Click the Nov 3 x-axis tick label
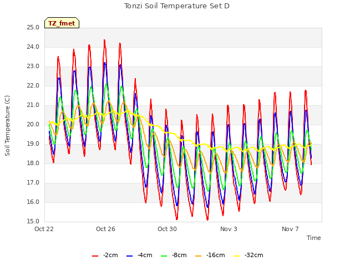Image resolution: width=355 pixels, height=266 pixels. [229, 229]
